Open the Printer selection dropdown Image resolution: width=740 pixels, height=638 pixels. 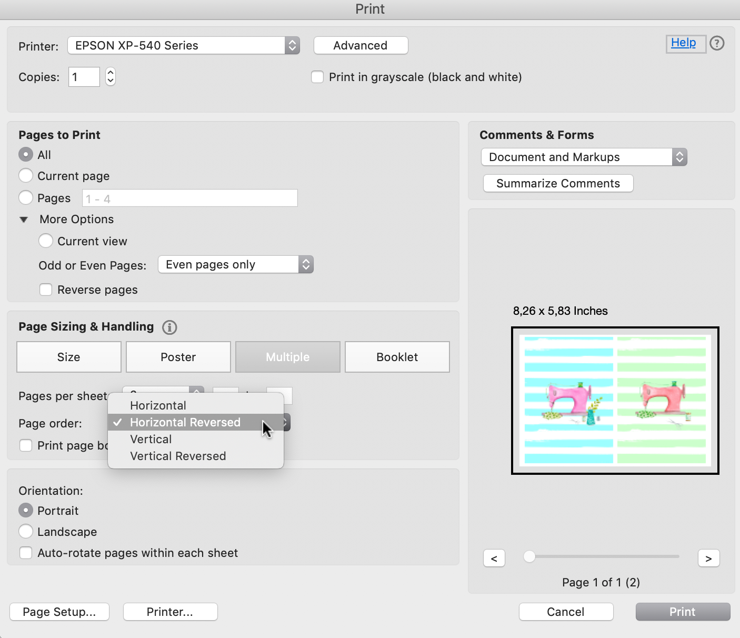coord(184,46)
